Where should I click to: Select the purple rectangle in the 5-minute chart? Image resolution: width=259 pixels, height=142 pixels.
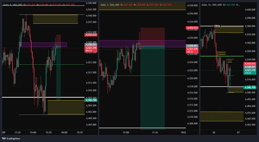pyautogui.click(x=43, y=45)
